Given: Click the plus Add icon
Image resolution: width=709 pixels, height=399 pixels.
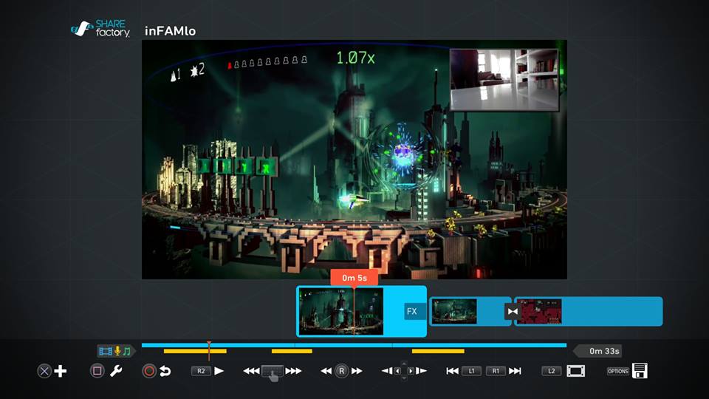Looking at the screenshot, I should point(60,371).
